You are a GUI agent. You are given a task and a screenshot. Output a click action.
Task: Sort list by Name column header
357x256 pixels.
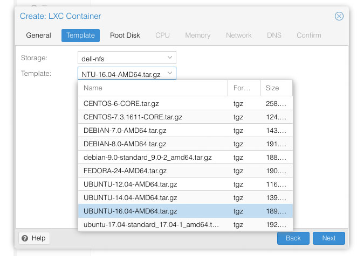click(153, 88)
